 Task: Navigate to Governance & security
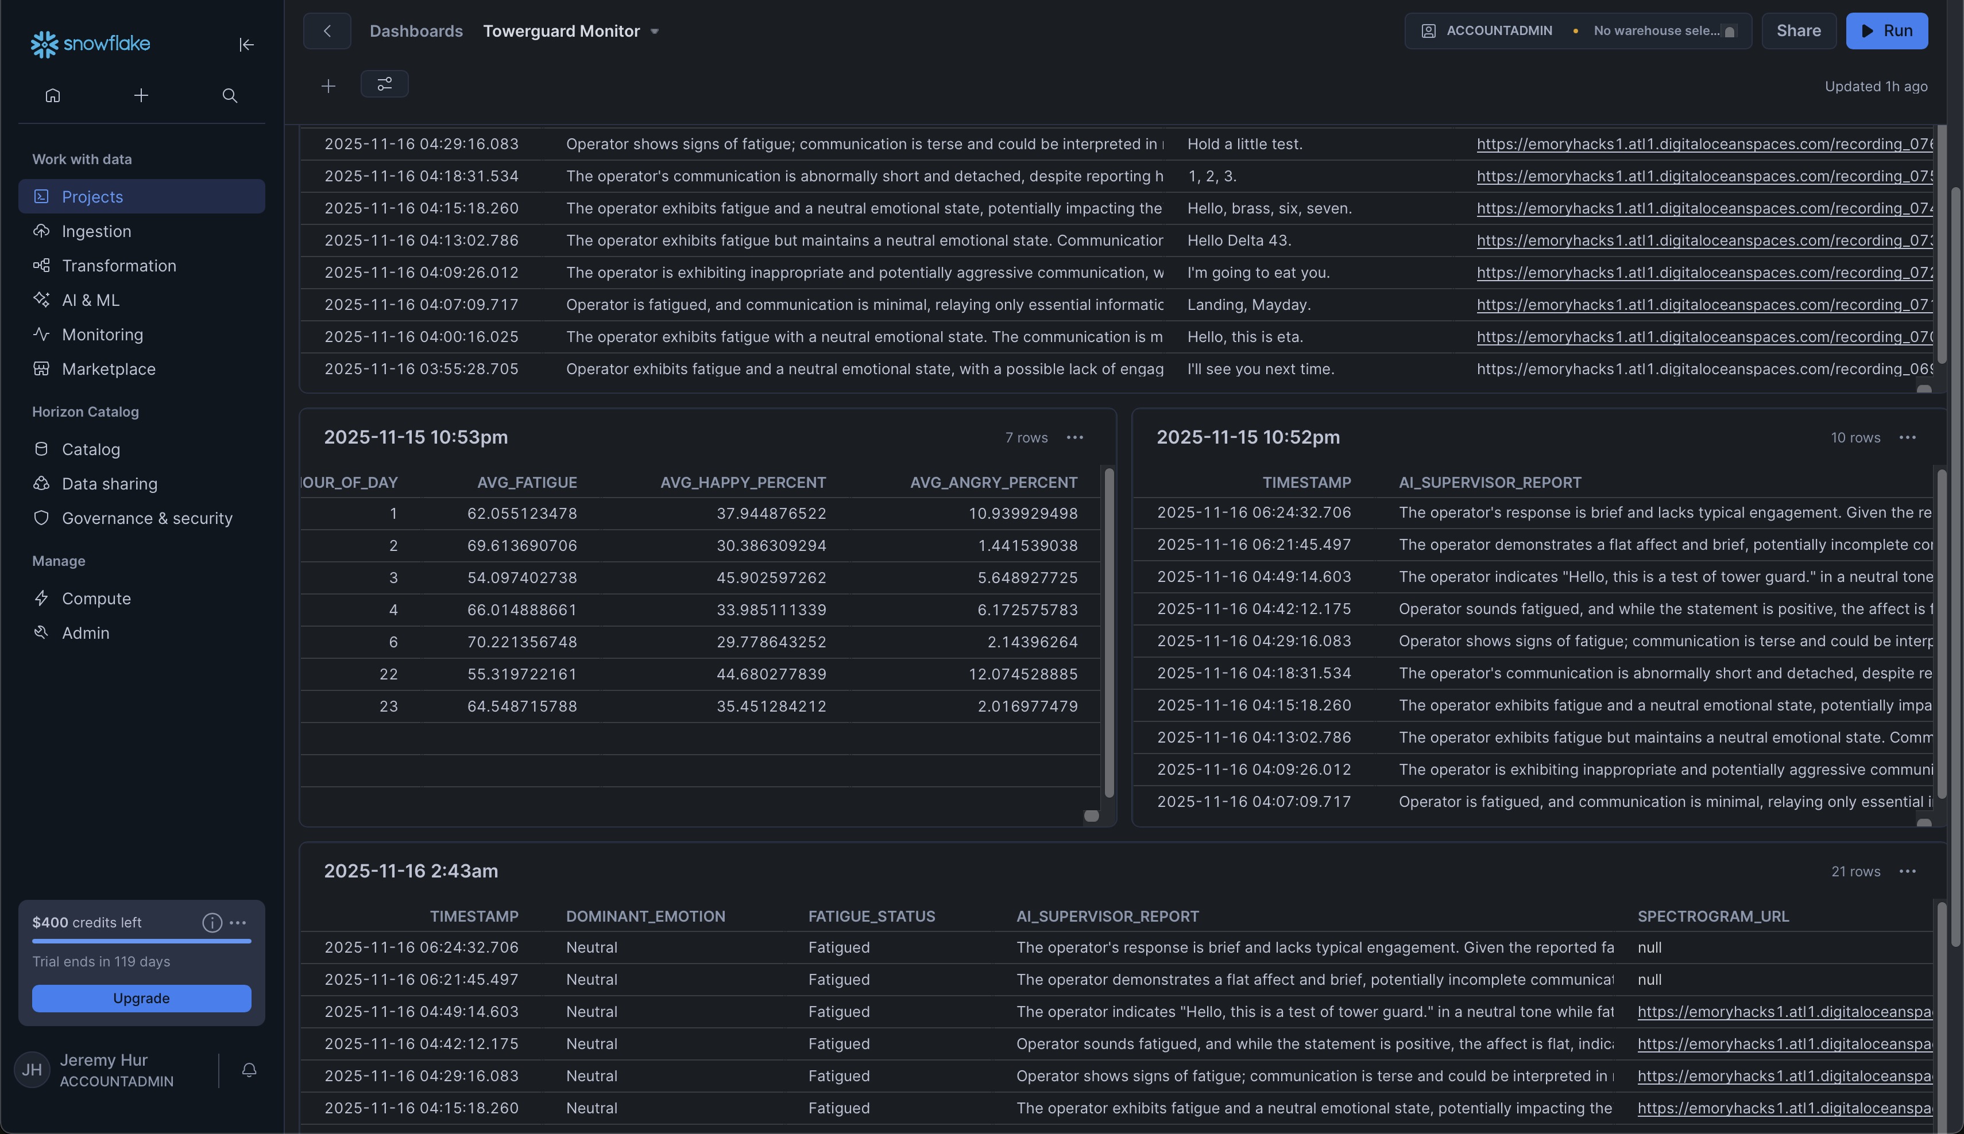click(147, 519)
